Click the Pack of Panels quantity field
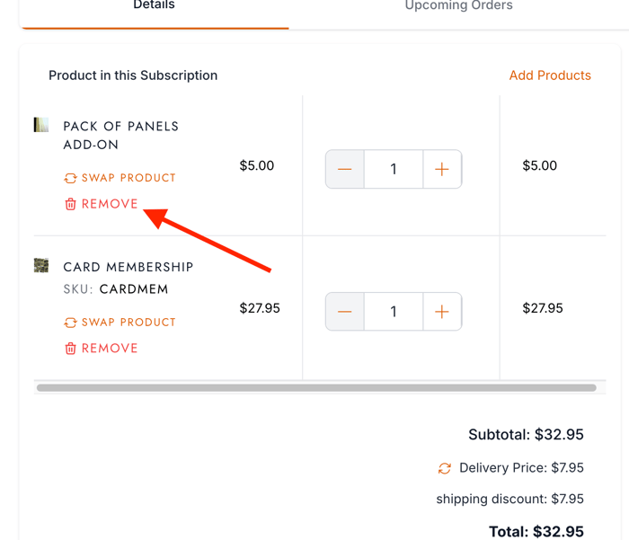Image resolution: width=629 pixels, height=540 pixels. pyautogui.click(x=394, y=169)
